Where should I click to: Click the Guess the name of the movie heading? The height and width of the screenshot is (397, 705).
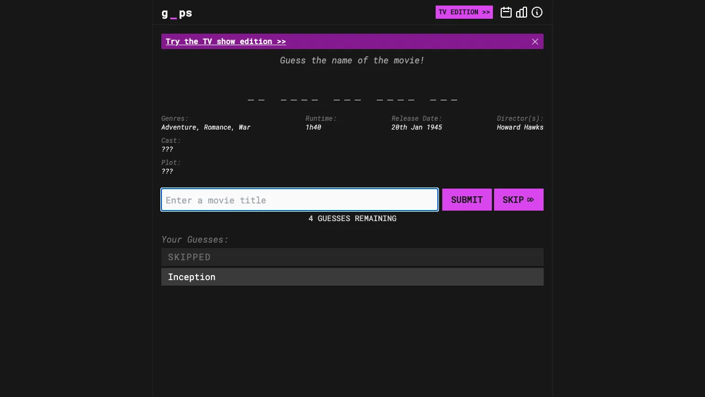point(352,60)
